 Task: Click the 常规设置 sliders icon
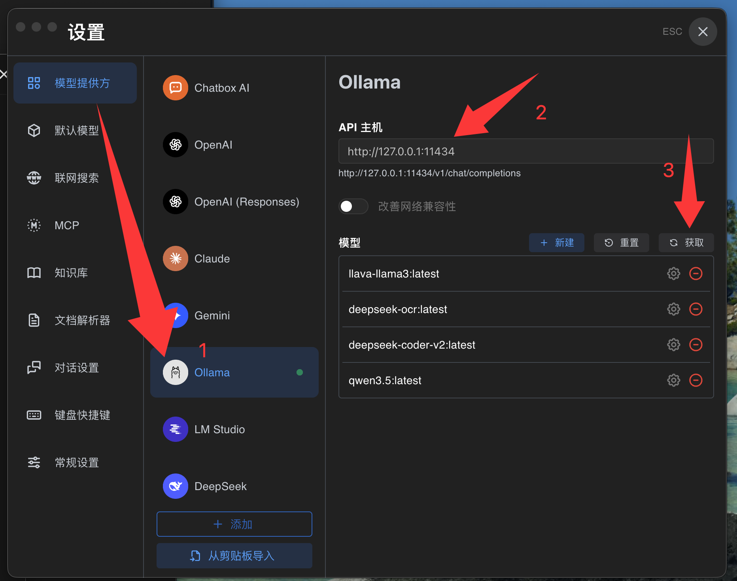coord(34,462)
